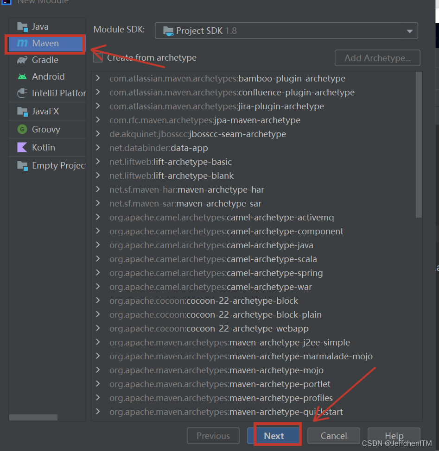This screenshot has width=439, height=451.
Task: Expand maven-archetype-marmalade-mojo entry
Action: 98,356
